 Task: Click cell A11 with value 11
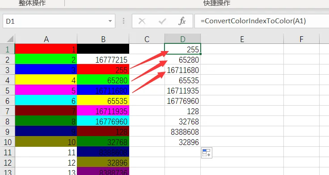pos(46,152)
